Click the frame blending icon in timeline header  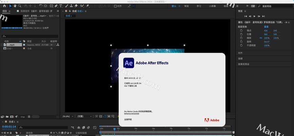[x=84, y=128]
